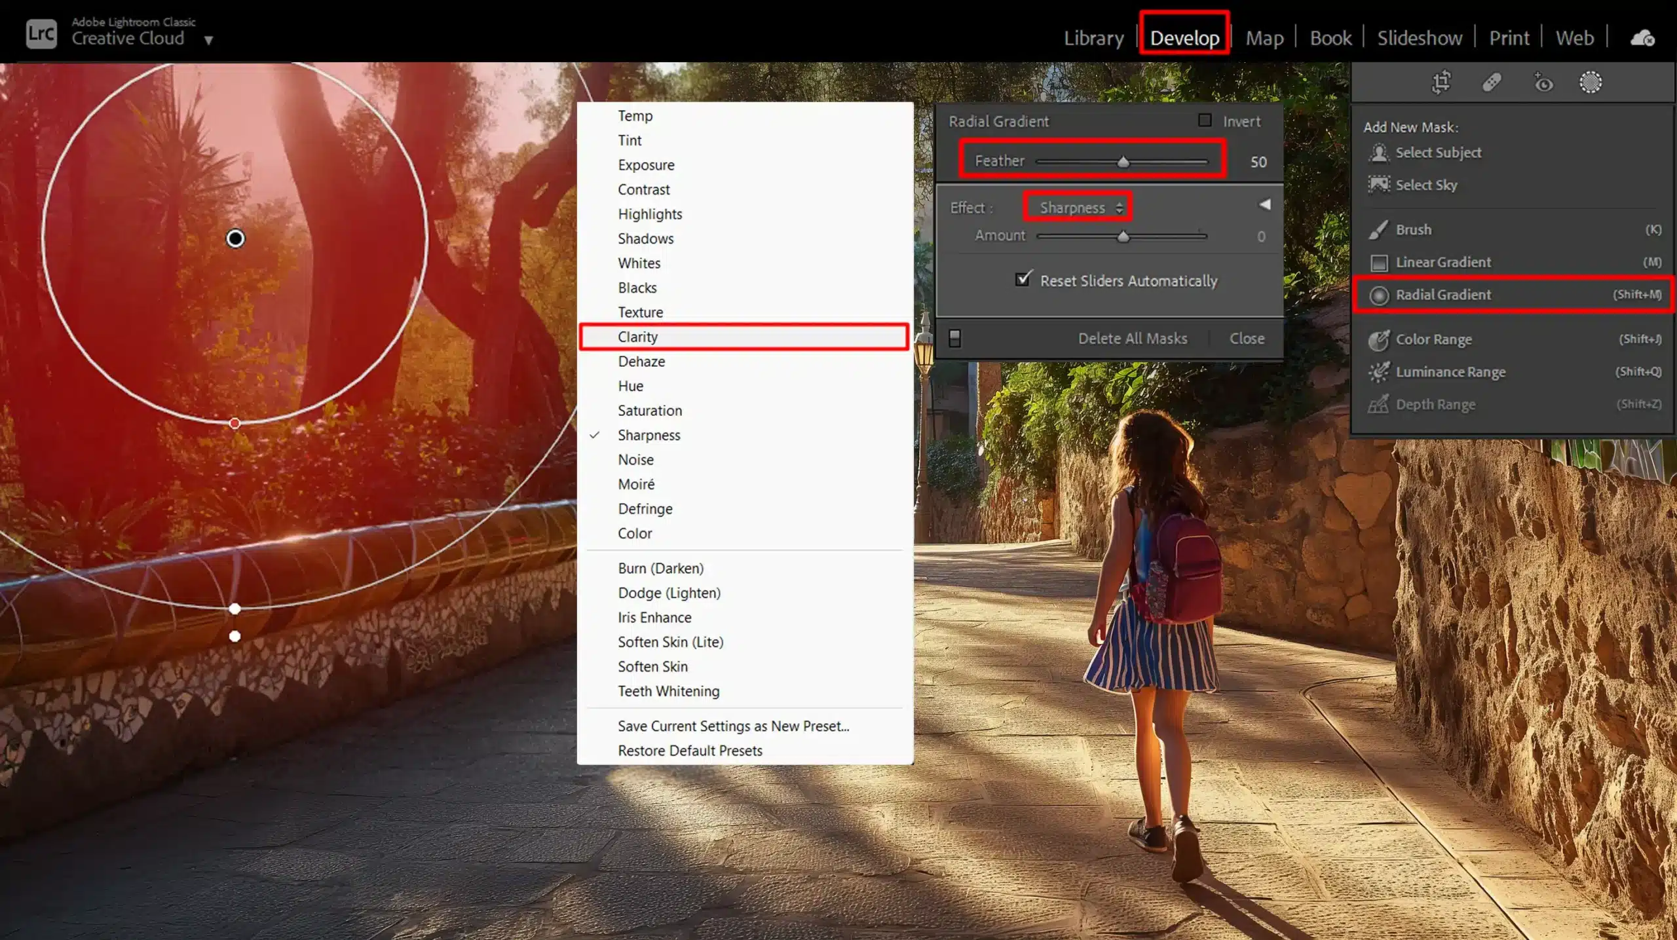The width and height of the screenshot is (1677, 940).
Task: Choose Temp from the effect menu
Action: 745,116
